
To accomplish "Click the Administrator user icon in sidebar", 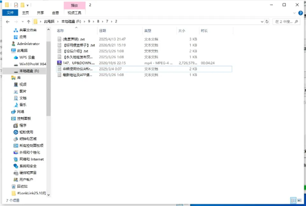I will (x=13, y=44).
